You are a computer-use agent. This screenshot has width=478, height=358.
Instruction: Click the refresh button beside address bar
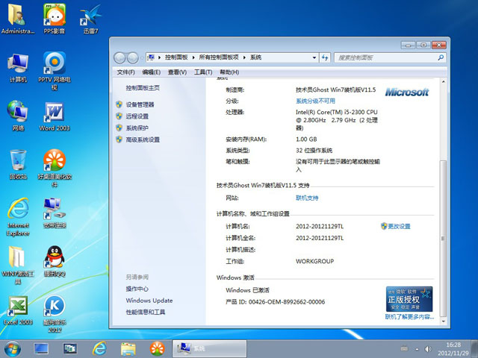pyautogui.click(x=325, y=57)
